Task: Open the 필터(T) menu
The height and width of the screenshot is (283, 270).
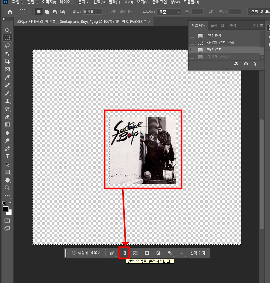Action: coord(114,2)
